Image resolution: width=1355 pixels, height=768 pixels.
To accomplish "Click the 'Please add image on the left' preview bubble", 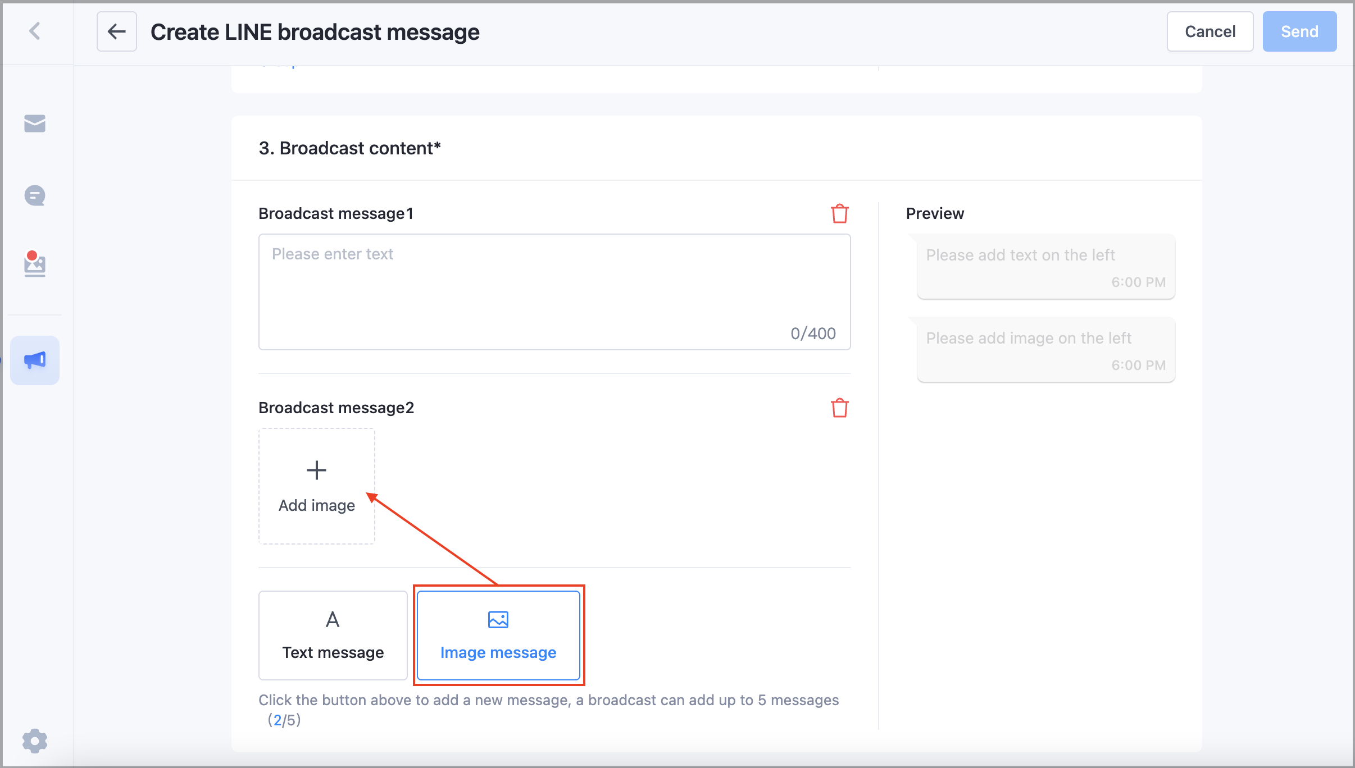I will pyautogui.click(x=1046, y=350).
